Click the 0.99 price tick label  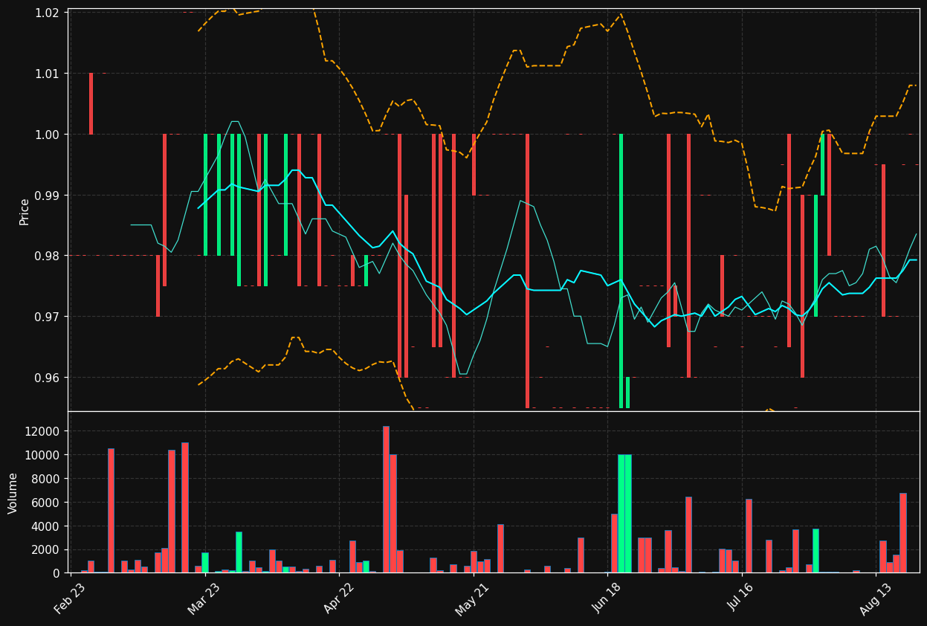tap(48, 196)
